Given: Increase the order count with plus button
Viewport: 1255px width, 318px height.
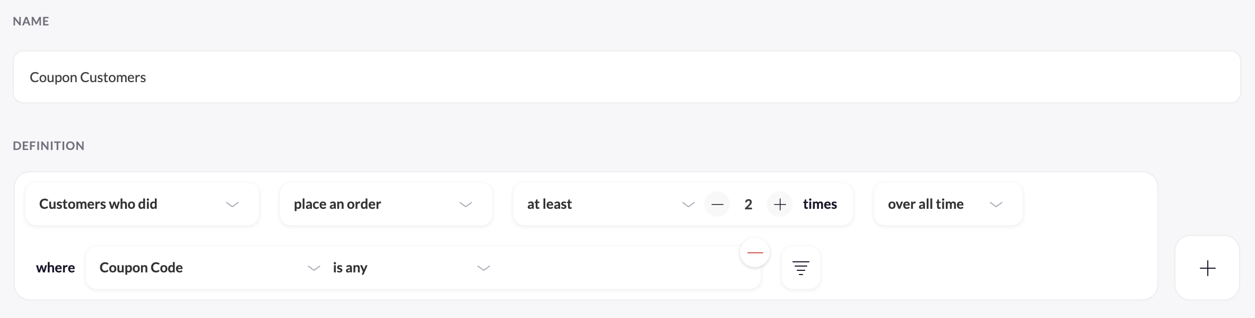Looking at the screenshot, I should click(x=780, y=205).
